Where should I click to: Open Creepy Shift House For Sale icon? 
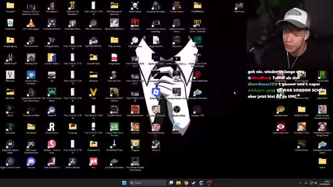point(114,127)
